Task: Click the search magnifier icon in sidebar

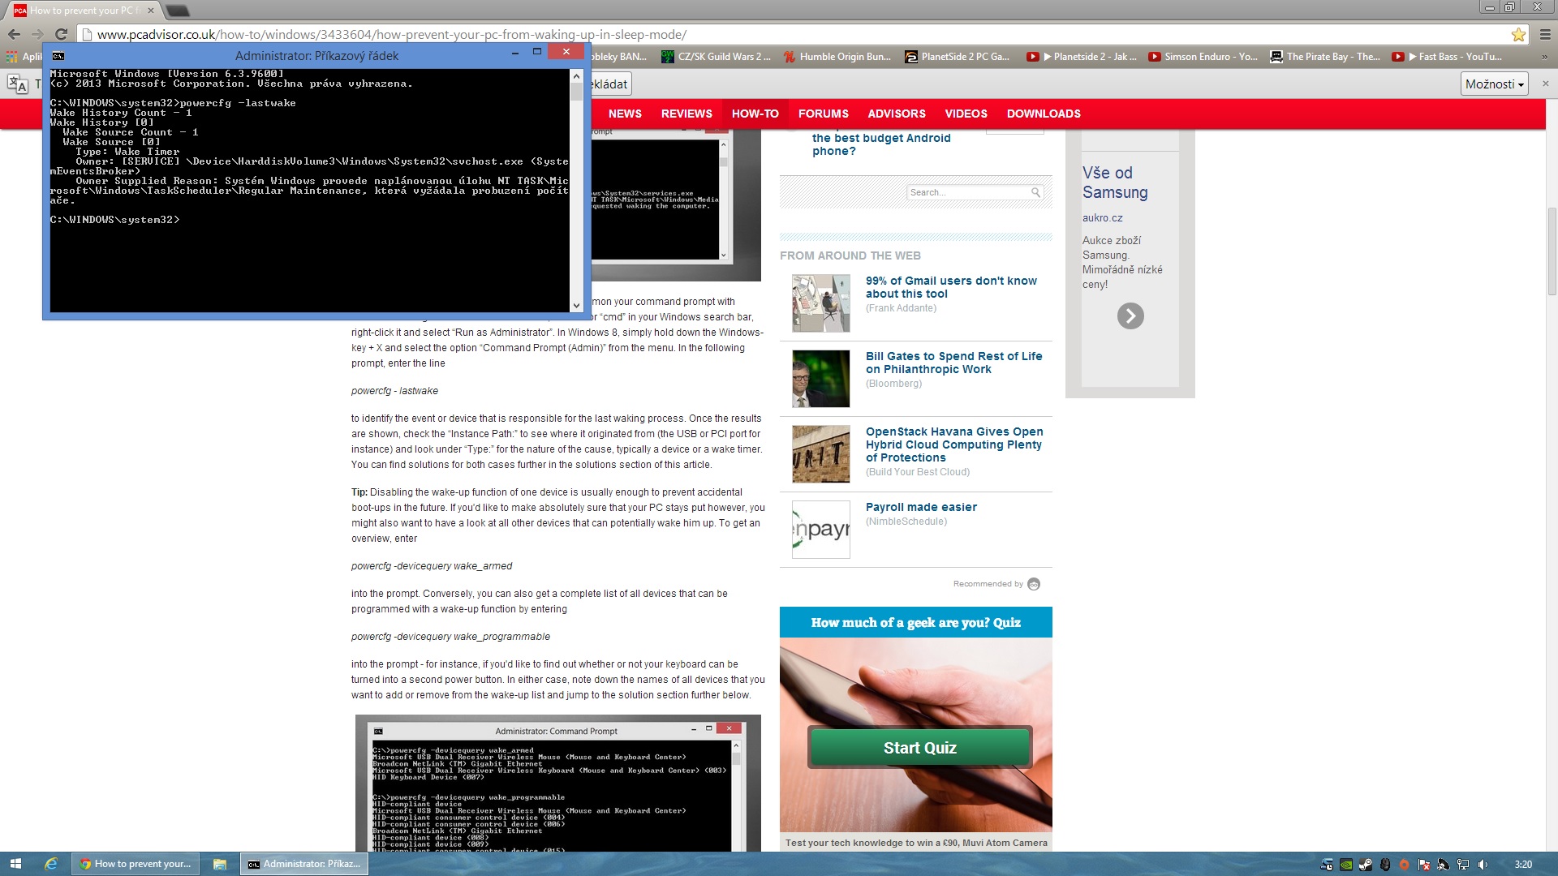Action: pos(1035,192)
